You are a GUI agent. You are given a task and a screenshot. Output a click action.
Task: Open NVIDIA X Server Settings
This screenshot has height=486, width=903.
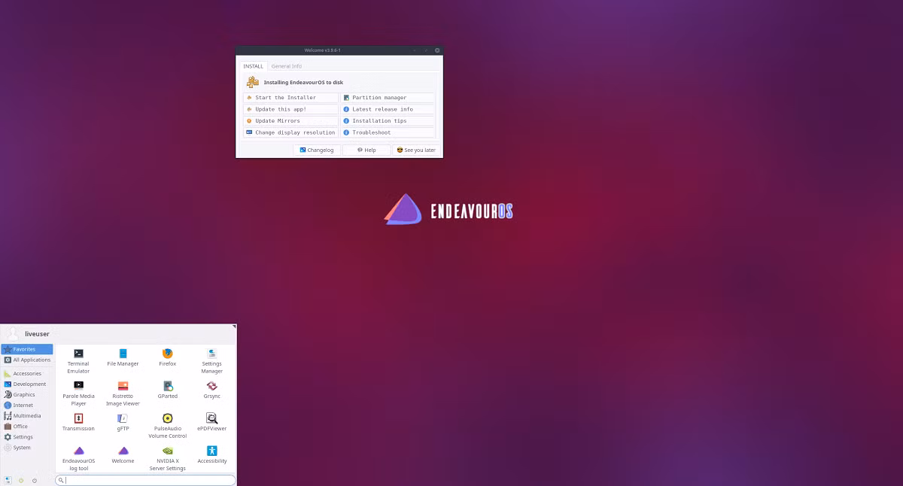167,458
